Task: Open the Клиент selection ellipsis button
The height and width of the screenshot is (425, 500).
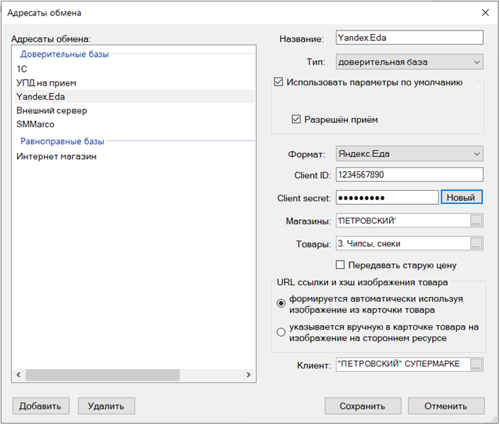Action: [476, 365]
